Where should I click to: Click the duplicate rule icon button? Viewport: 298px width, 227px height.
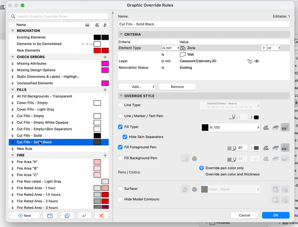click(x=67, y=215)
